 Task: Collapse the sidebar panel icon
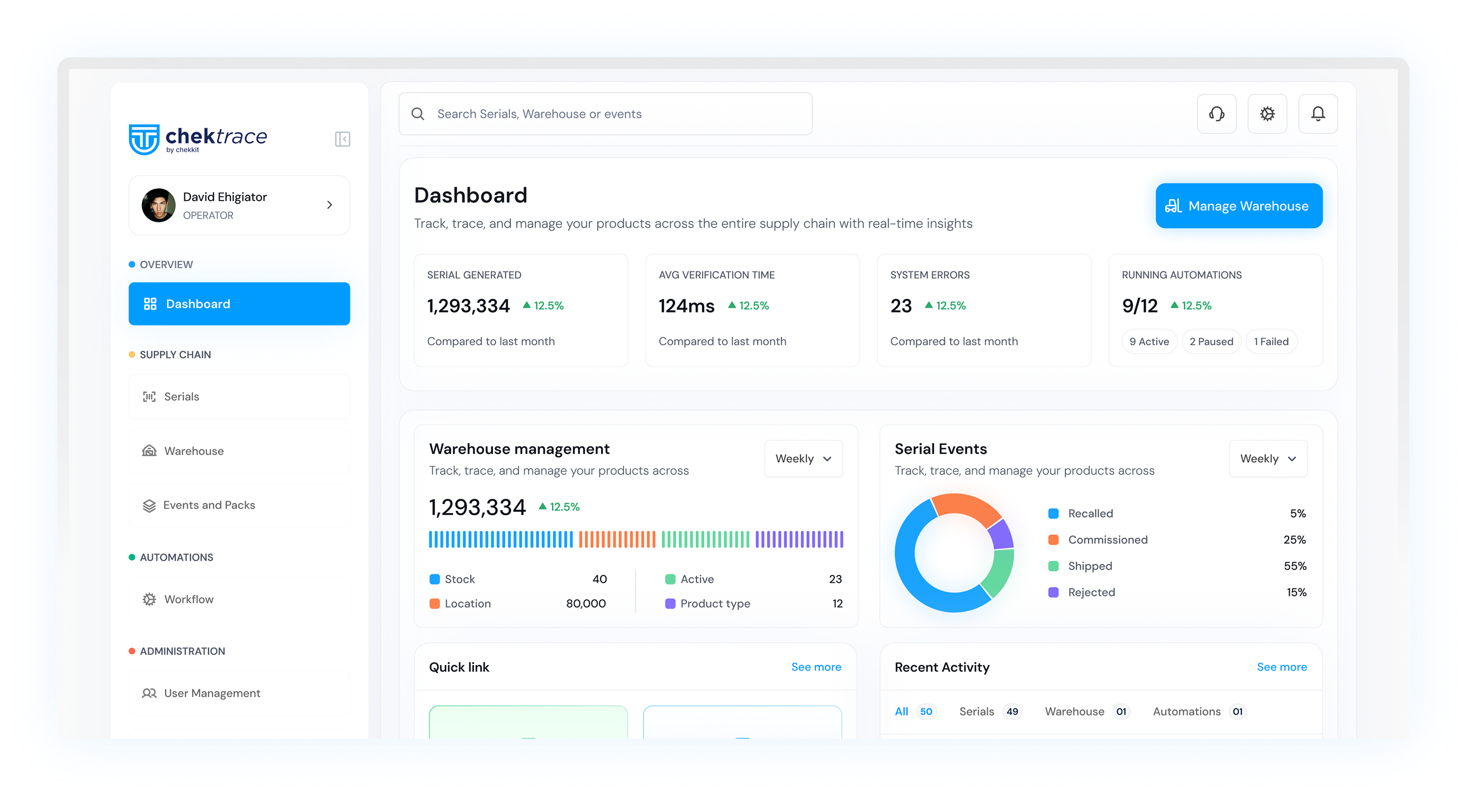[x=343, y=139]
